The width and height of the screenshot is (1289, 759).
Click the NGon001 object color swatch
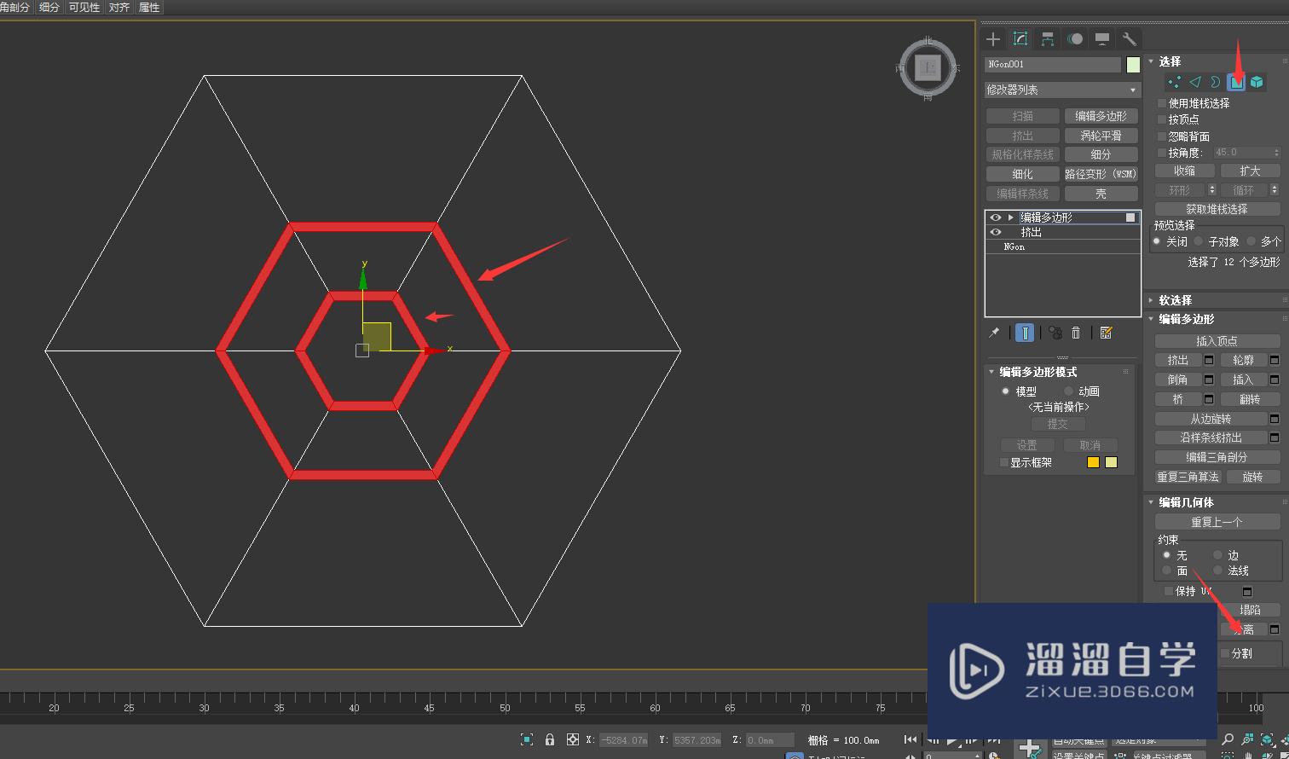tap(1133, 65)
